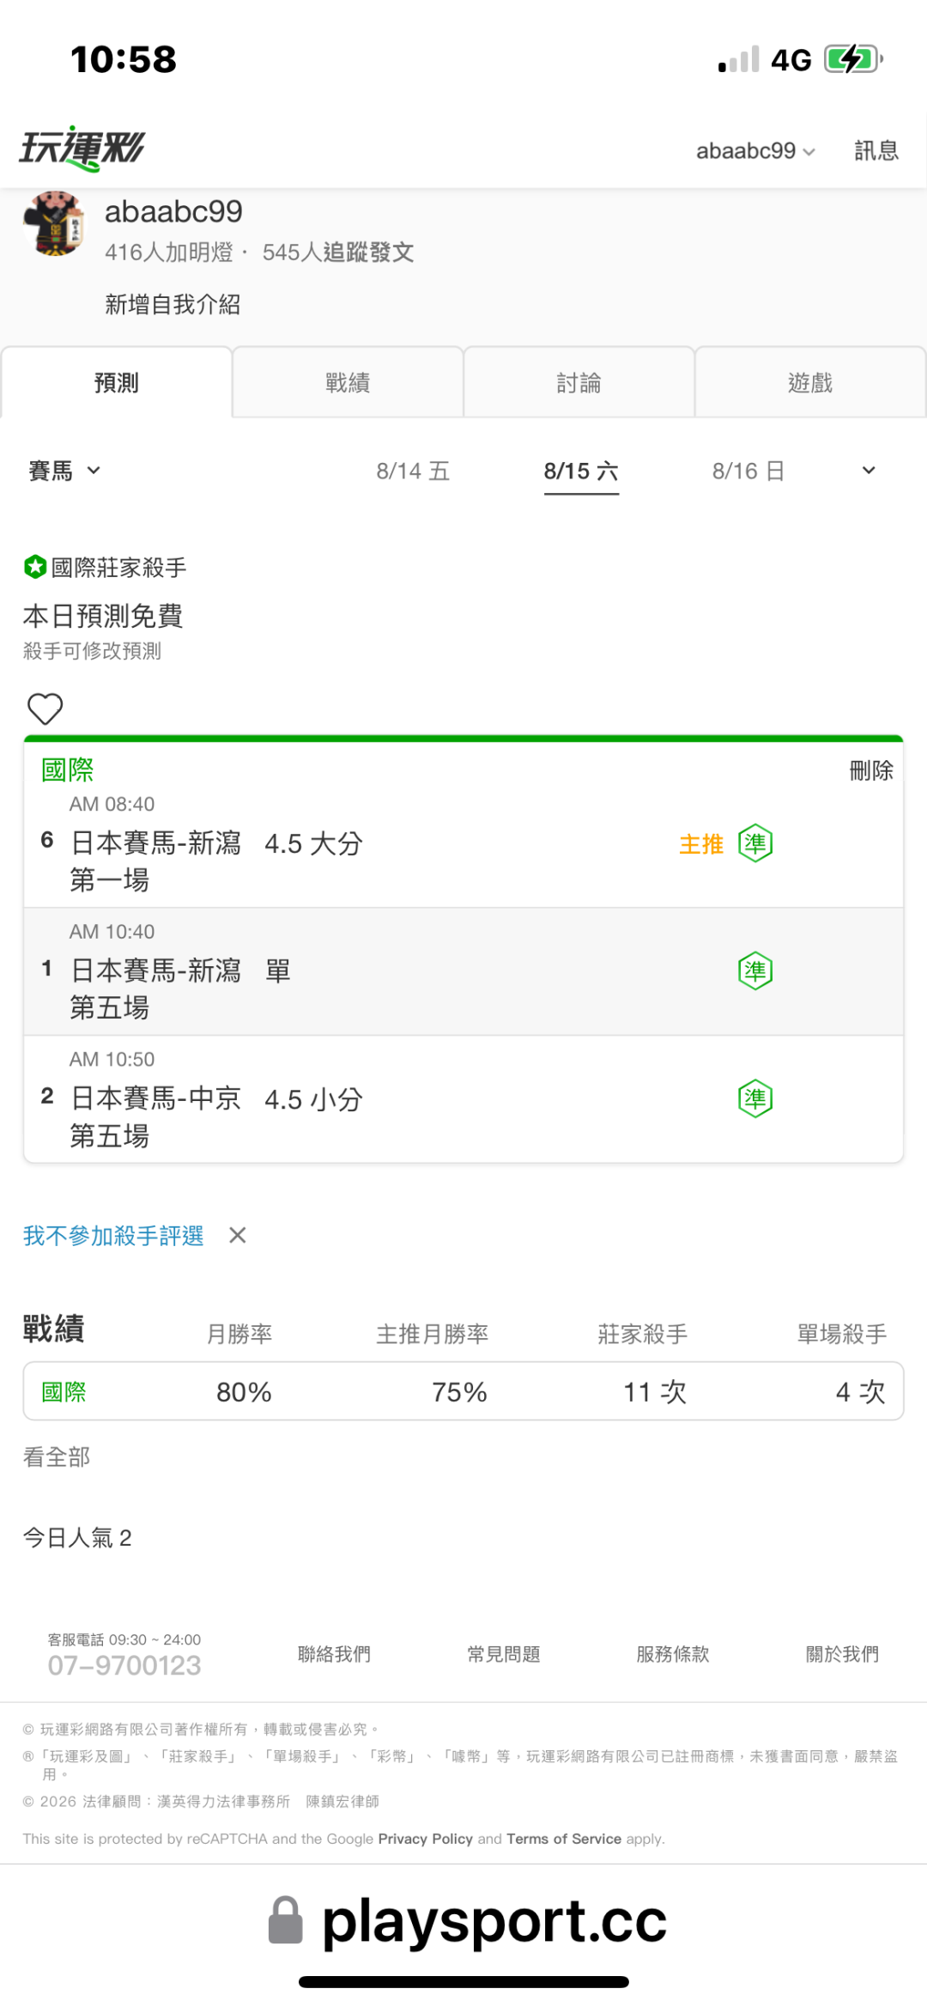This screenshot has width=927, height=2007.
Task: Expand the date list chevron
Action: [x=869, y=471]
